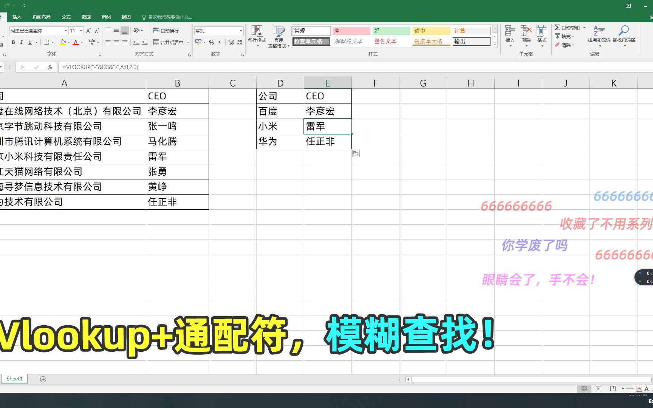
Task: Click the cell borders icon
Action: point(46,42)
